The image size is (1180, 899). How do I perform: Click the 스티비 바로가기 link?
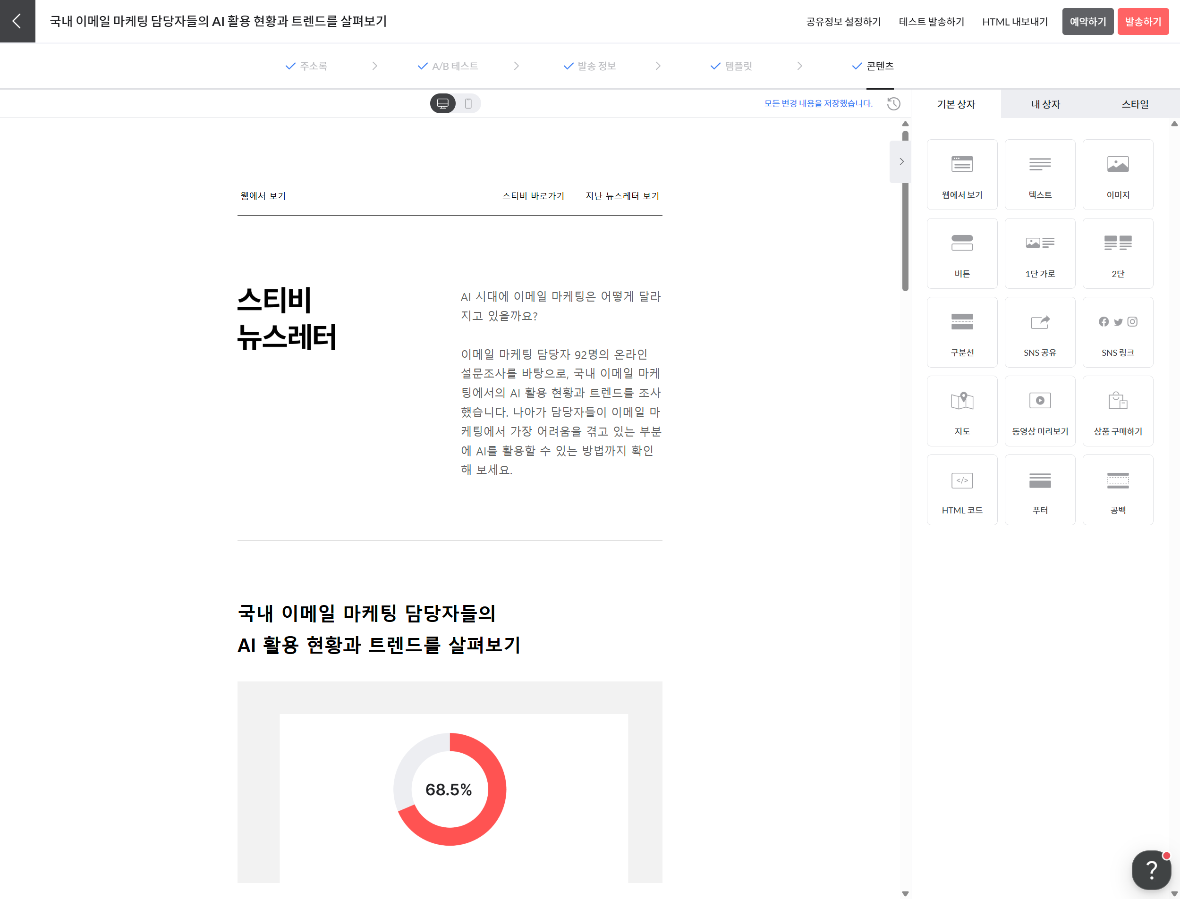click(x=533, y=196)
